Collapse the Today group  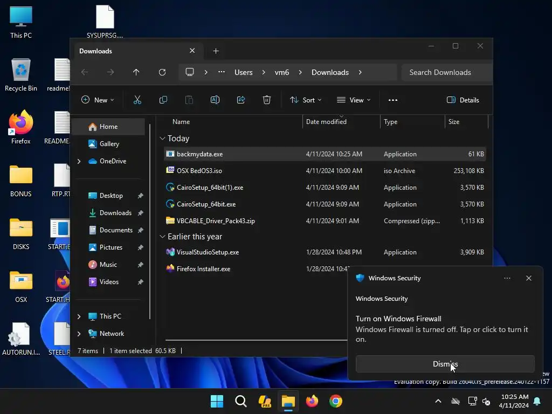click(162, 139)
